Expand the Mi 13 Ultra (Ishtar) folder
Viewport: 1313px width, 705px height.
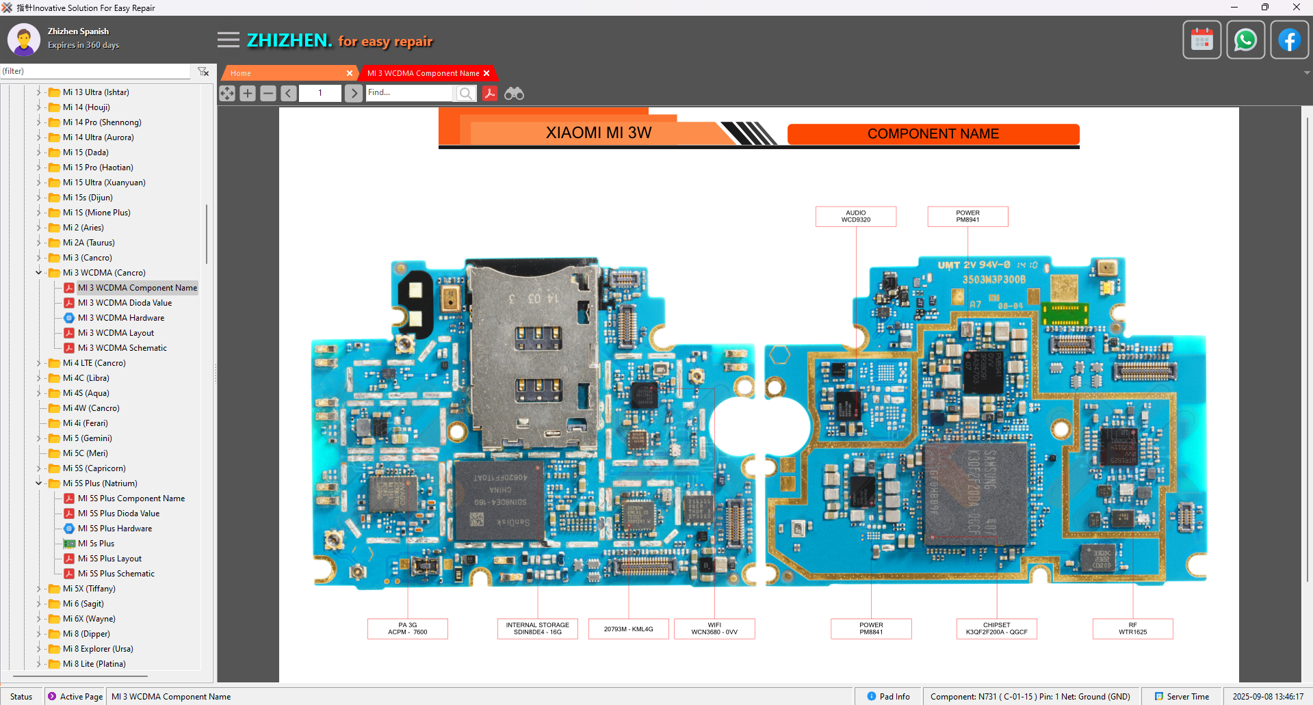tap(38, 92)
